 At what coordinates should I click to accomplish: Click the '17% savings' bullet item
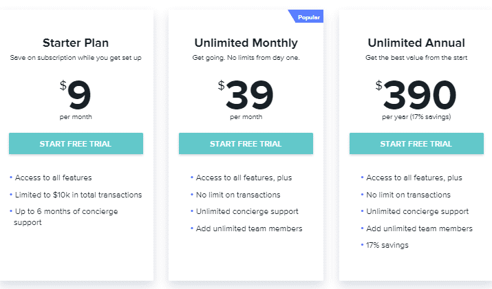click(387, 245)
